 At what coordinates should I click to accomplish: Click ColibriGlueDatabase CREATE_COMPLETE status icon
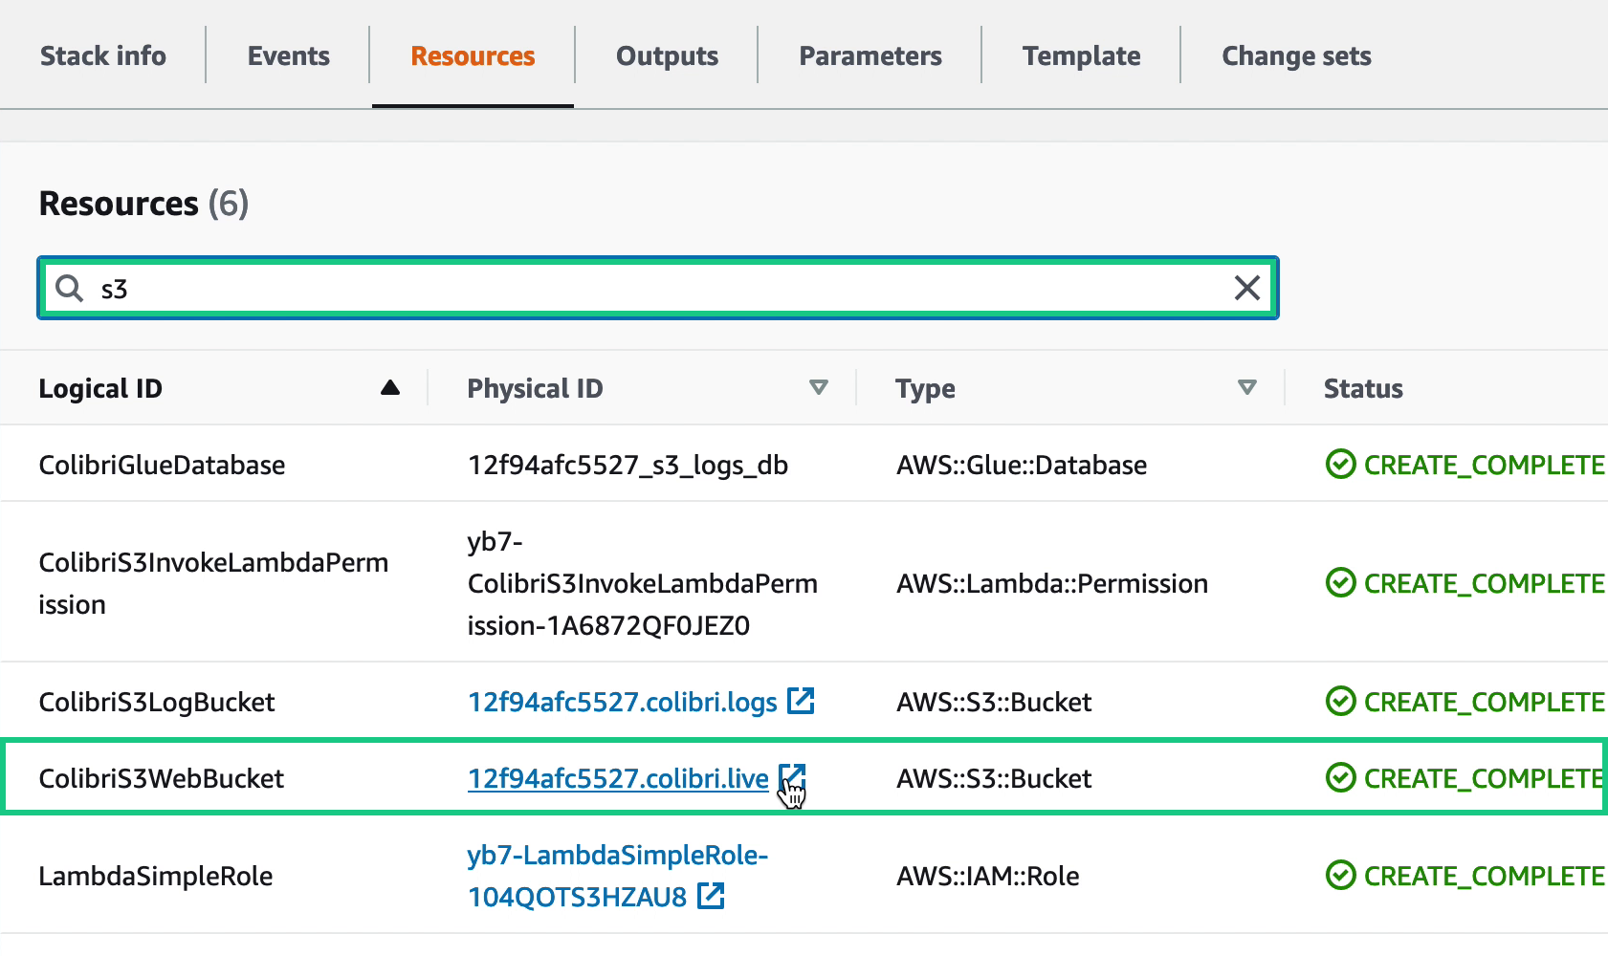(1340, 465)
